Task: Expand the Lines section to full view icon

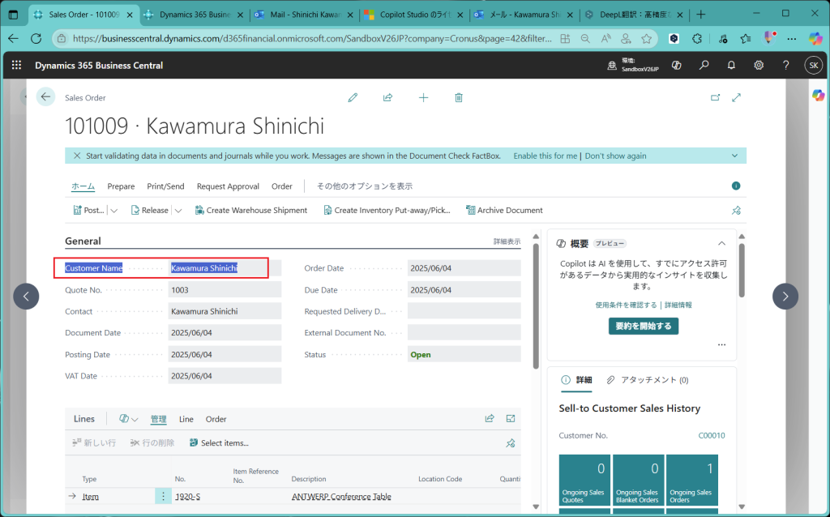Action: (x=511, y=419)
